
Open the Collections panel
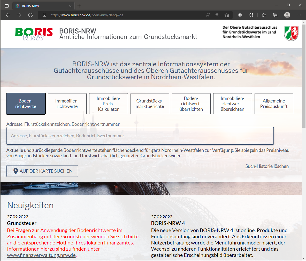click(275, 15)
